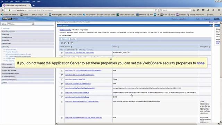Check the rmiOutboundPropagationEnabled row checkbox
Viewport: 222px width, 125px height.
pyautogui.click(x=62, y=70)
